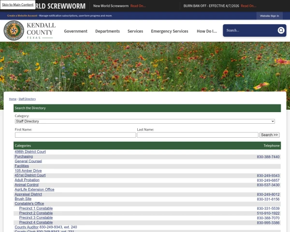Open the Adult Probation link
The width and height of the screenshot is (290, 232).
click(x=27, y=180)
